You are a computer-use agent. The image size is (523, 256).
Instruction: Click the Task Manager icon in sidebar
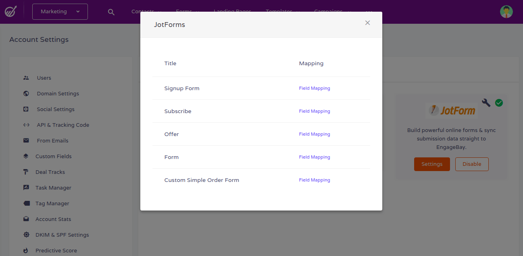[x=26, y=188]
